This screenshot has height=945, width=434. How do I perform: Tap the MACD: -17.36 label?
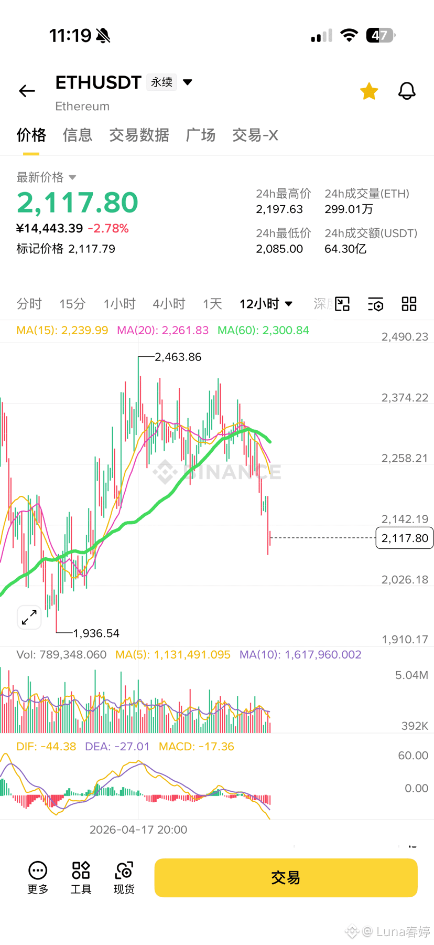[x=197, y=747]
